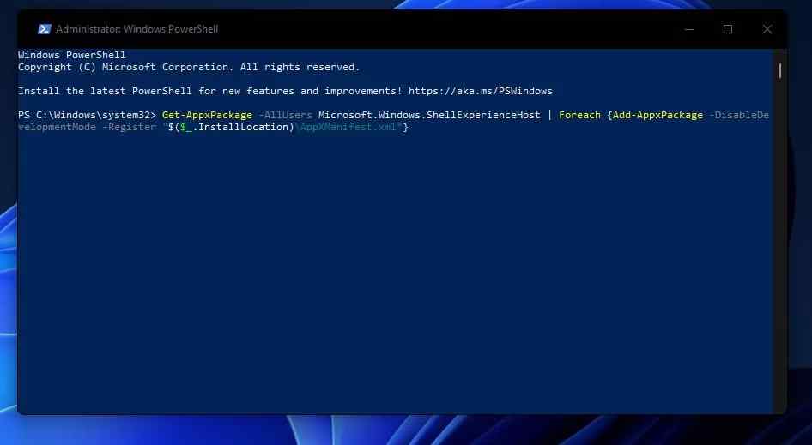
Task: Click the 'PS C:\Windows\system32>' prompt
Action: (87, 115)
